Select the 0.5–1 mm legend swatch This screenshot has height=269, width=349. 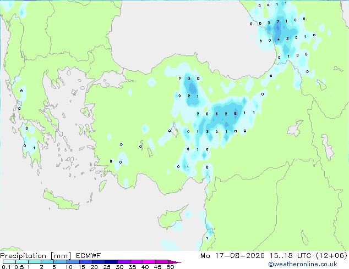22,262
